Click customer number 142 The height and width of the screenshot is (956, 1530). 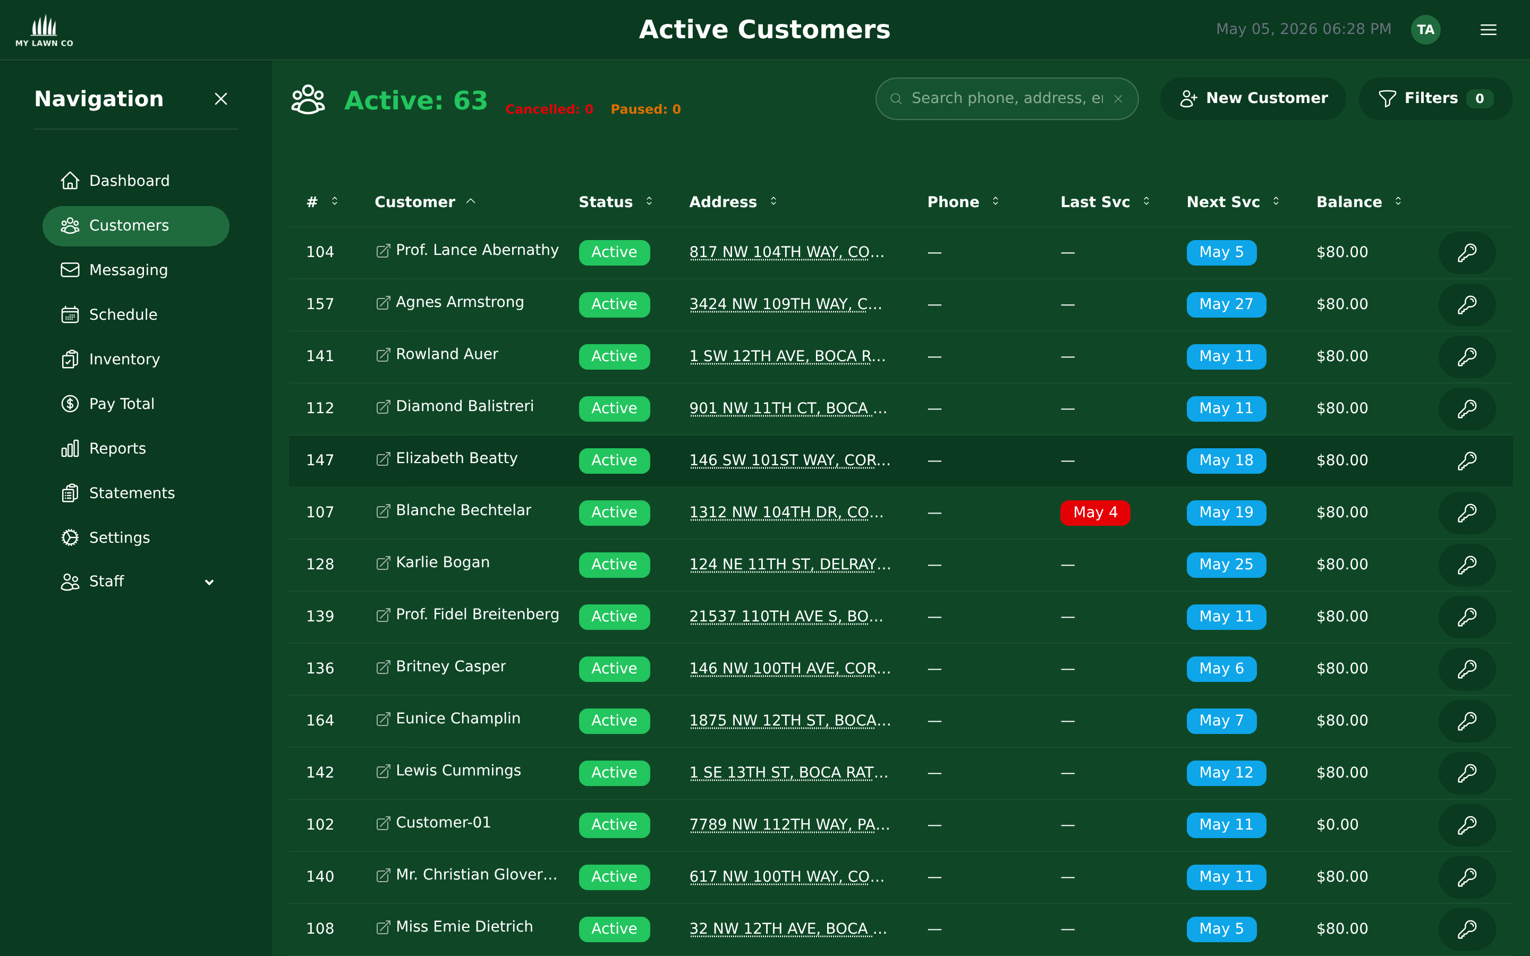pos(320,773)
